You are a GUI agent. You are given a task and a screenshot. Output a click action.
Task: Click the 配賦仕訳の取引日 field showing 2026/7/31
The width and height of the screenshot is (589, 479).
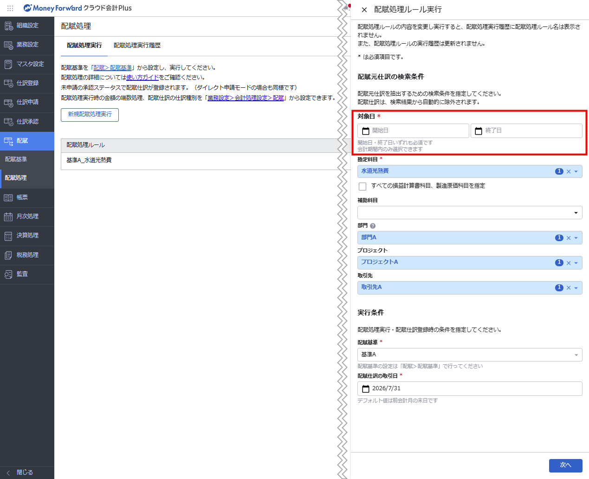tap(470, 388)
